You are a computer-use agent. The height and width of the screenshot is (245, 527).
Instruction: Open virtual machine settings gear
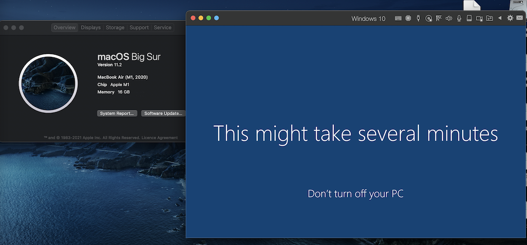point(510,18)
